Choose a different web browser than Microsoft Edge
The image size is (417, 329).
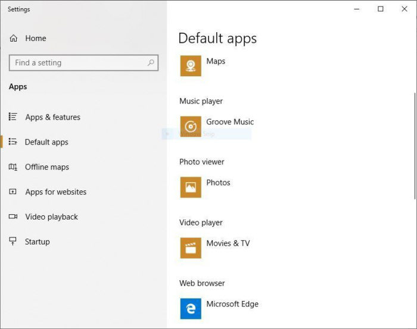point(232,304)
